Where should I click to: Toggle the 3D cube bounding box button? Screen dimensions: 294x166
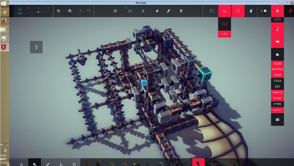[x=238, y=11]
